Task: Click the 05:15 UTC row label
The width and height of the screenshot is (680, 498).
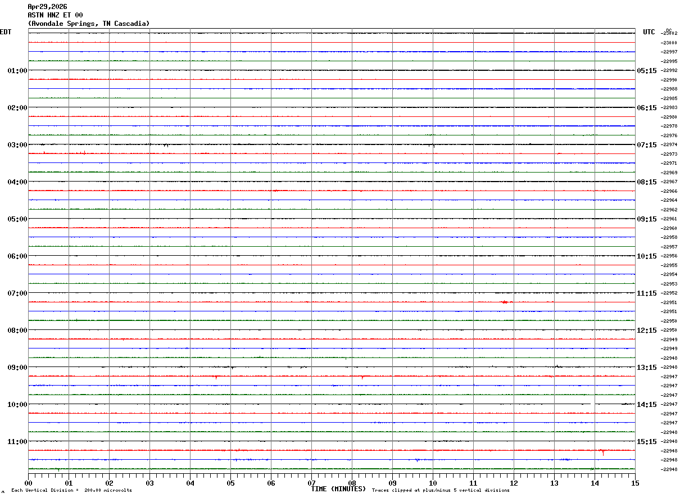Action: click(x=647, y=71)
